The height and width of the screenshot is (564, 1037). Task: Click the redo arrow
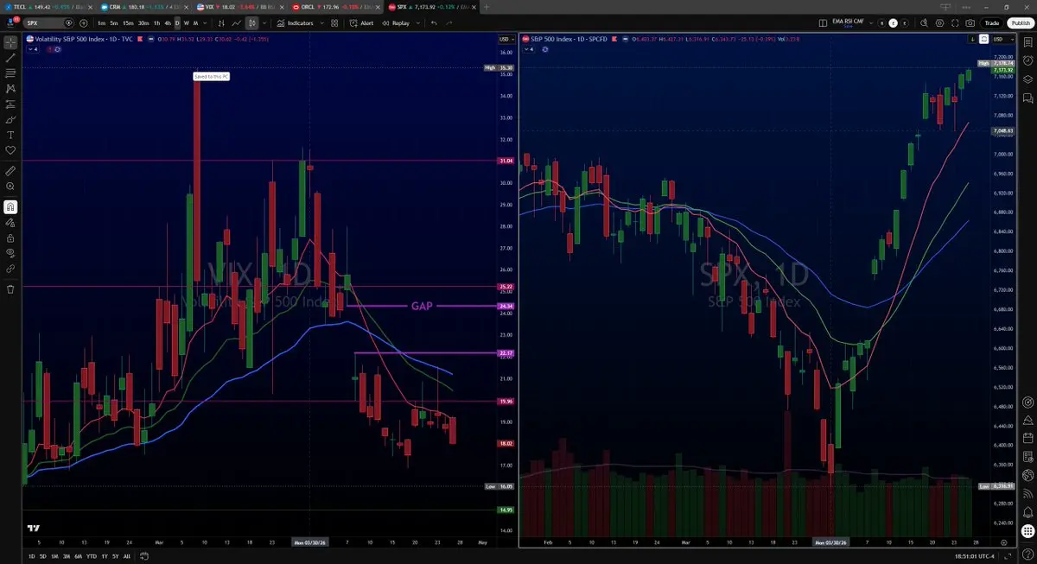pos(450,23)
